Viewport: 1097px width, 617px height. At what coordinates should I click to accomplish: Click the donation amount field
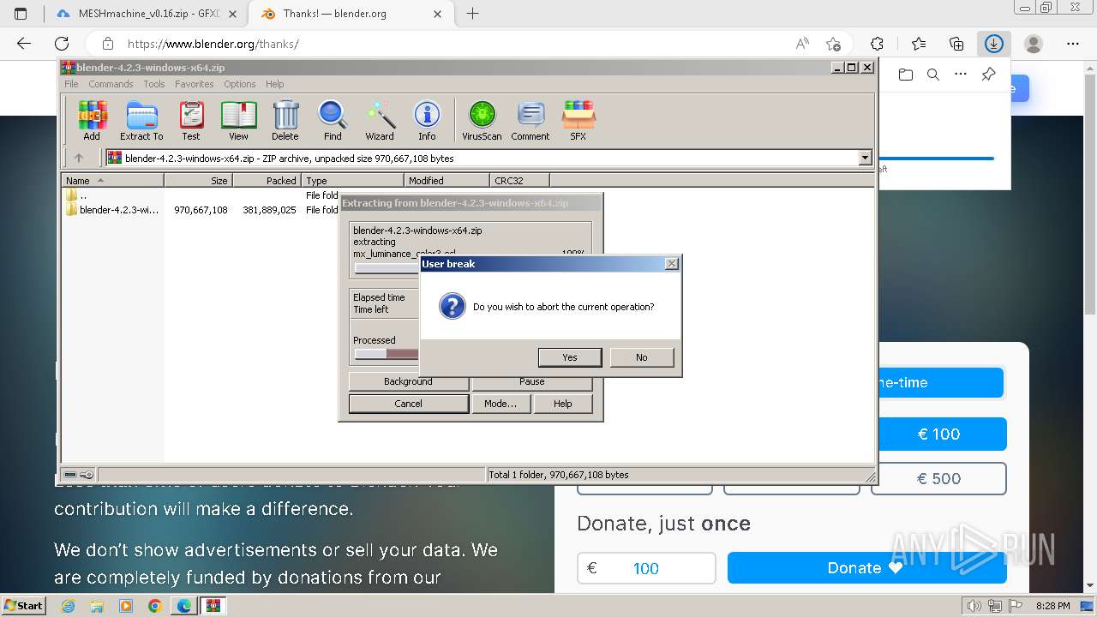point(646,568)
